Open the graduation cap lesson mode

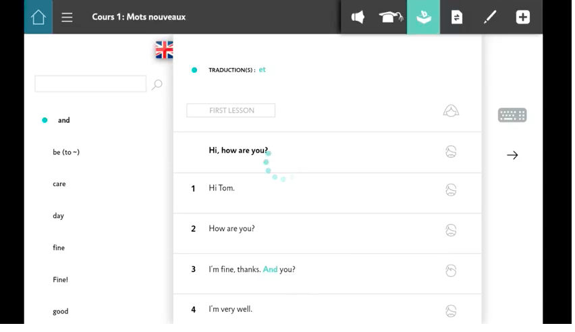[391, 17]
